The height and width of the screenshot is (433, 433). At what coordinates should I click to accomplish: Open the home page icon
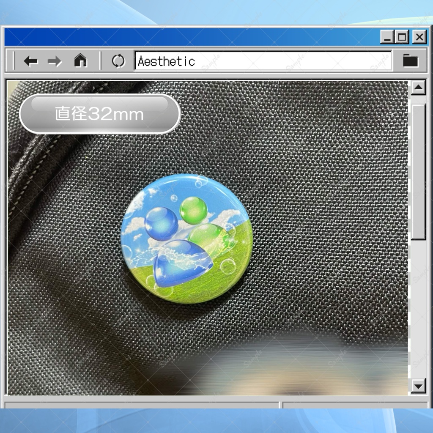coord(80,60)
